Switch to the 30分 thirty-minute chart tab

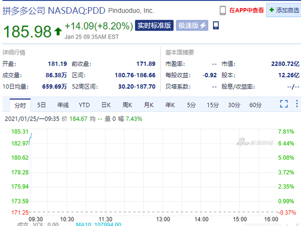click(234, 105)
